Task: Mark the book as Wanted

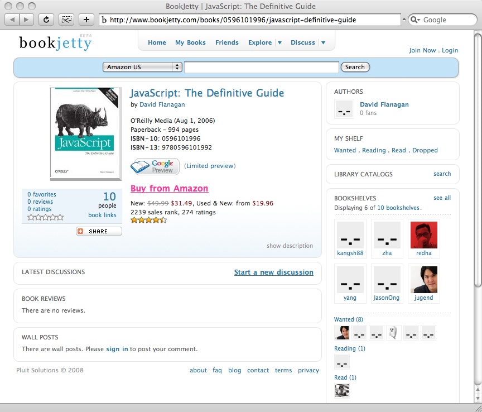Action: point(345,150)
